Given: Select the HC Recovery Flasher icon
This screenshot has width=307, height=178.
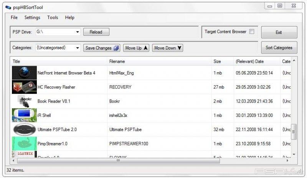Looking at the screenshot, I should (x=24, y=87).
